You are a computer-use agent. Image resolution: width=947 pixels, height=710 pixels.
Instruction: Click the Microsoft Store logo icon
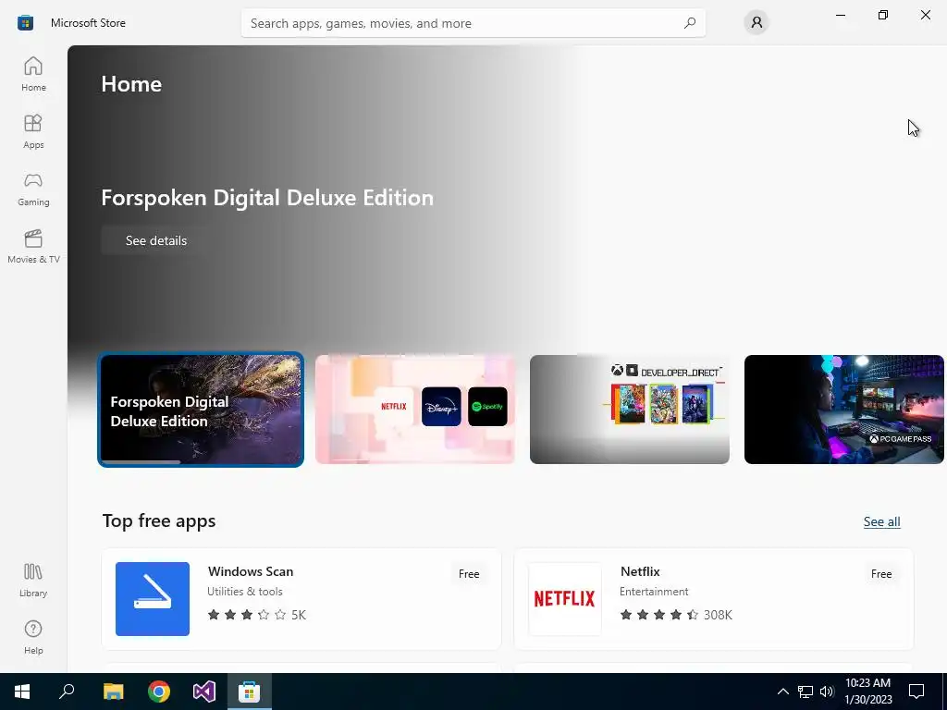click(x=25, y=23)
